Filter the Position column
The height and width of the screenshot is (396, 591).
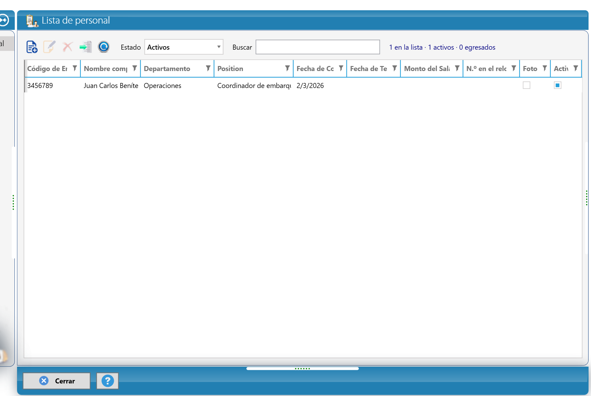pos(287,68)
